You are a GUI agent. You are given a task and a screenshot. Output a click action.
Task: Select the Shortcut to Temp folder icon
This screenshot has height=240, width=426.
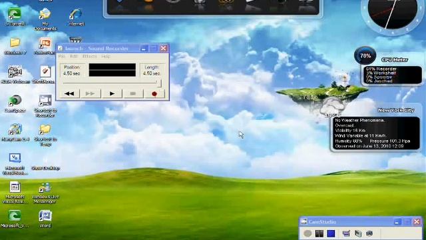pyautogui.click(x=45, y=135)
